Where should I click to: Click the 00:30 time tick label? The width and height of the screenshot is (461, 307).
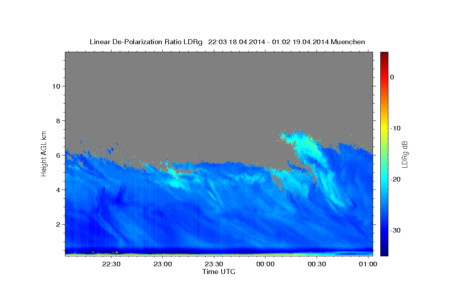click(x=317, y=264)
